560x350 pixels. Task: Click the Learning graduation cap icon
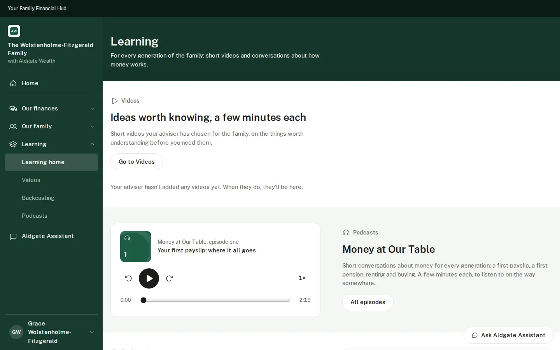point(13,144)
